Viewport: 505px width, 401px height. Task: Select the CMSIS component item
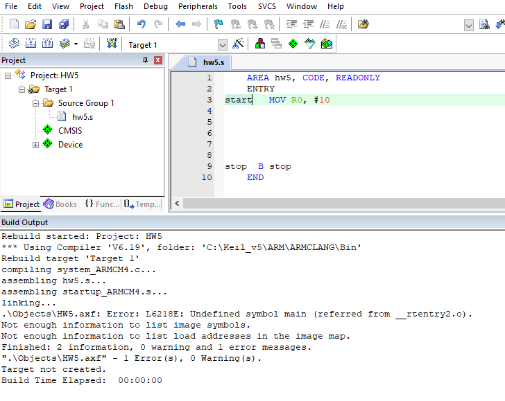[70, 131]
